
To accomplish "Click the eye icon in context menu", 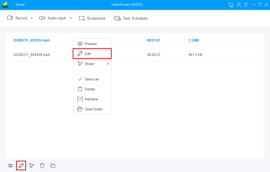I will pos(80,44).
